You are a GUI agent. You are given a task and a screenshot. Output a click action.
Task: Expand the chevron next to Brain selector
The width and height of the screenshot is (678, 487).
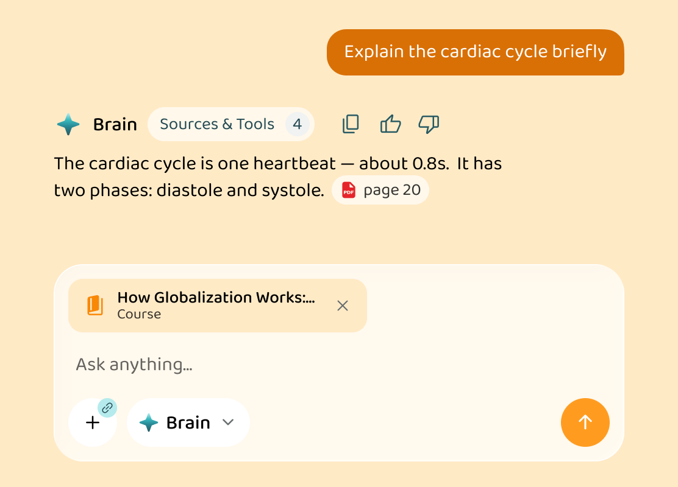(228, 422)
